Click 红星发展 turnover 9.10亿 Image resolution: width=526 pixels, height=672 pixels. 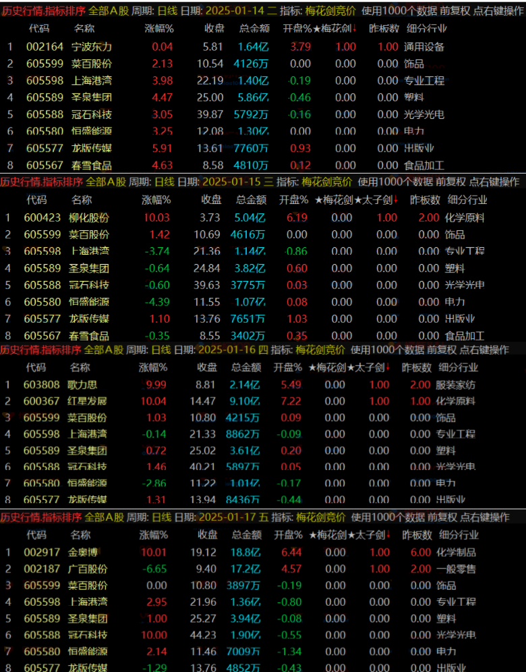(x=244, y=401)
